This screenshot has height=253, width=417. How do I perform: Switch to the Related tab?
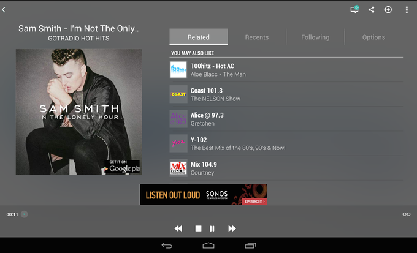(199, 37)
